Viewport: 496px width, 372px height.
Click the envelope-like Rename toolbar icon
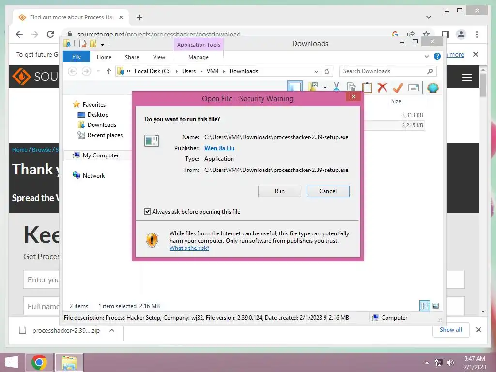pos(414,88)
